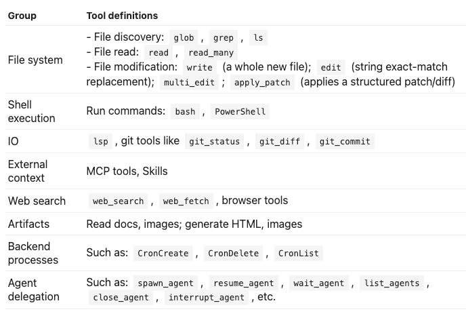466x318 pixels.
Task: Click the web_search code tag
Action: (119, 201)
